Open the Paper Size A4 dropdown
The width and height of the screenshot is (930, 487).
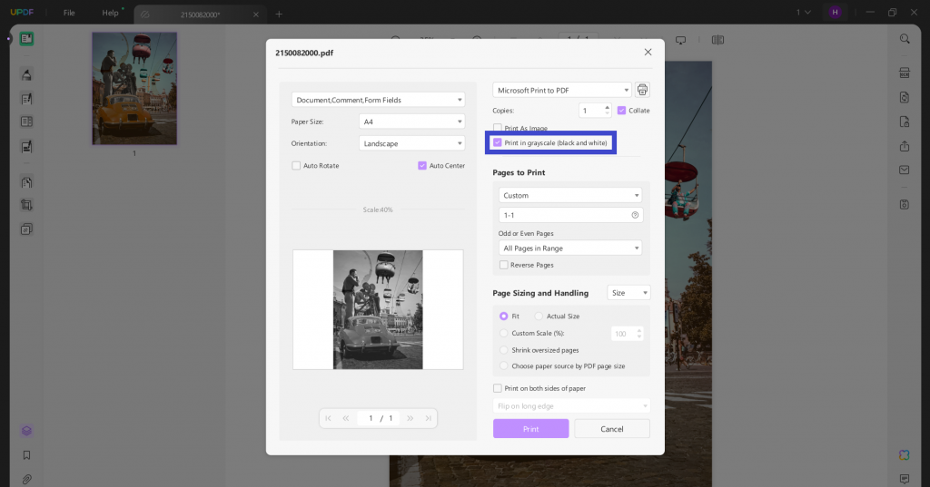click(411, 122)
